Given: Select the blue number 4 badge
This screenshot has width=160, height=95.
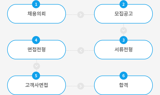Looking at the screenshot, I should coord(36,40).
